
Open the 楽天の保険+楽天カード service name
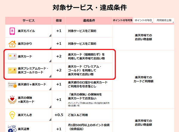26,100
